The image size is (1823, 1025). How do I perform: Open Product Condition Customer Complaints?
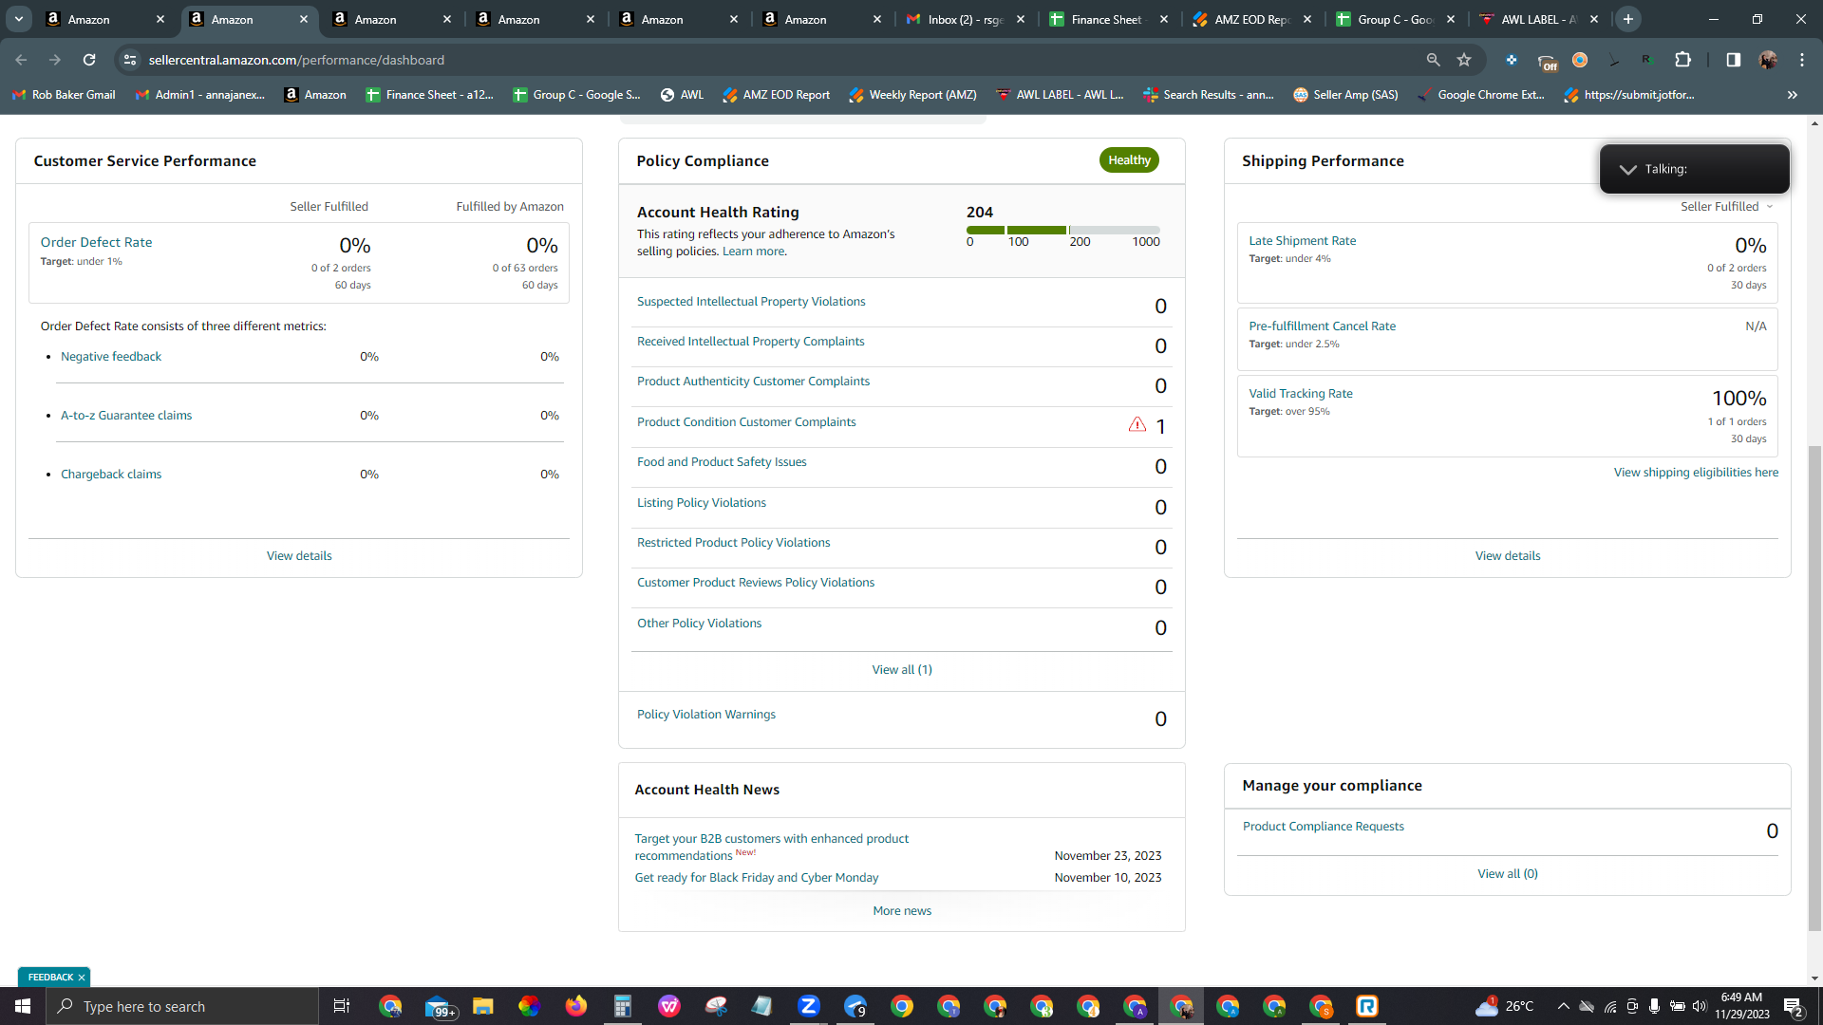tap(746, 422)
